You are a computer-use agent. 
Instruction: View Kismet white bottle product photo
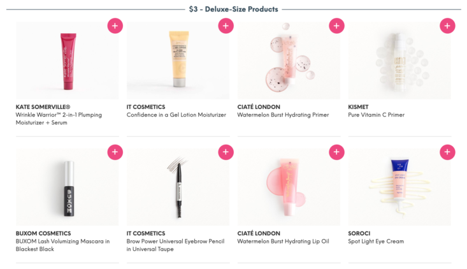point(399,61)
